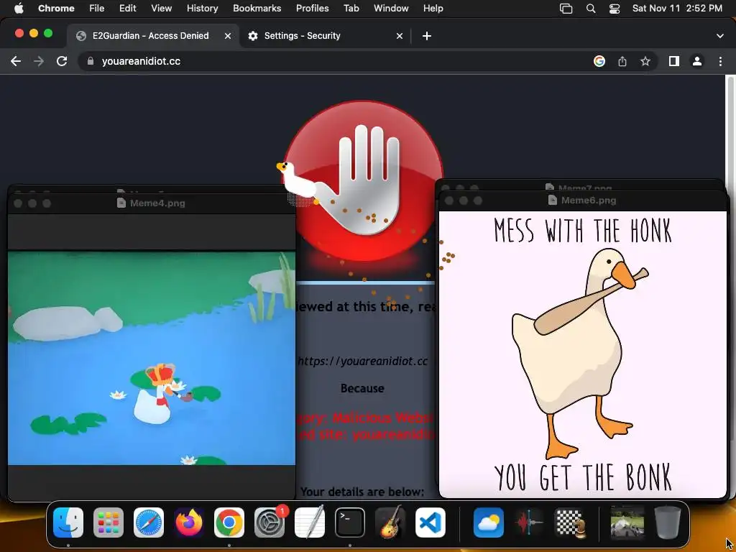Open Control Center in menu bar
Viewport: 736px width, 552px height.
615,9
